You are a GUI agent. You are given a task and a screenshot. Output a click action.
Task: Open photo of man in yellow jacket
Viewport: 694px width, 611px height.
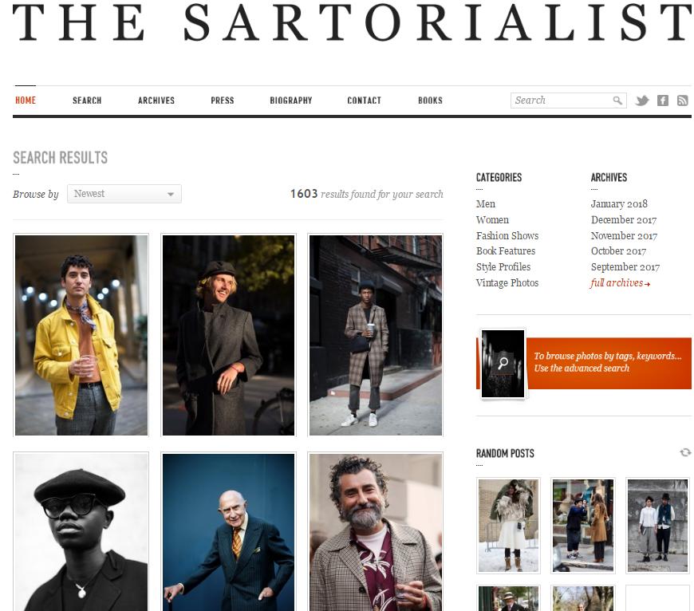(x=81, y=335)
